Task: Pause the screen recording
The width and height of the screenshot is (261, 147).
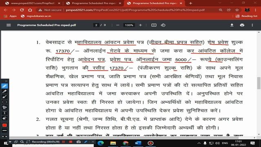Action: 64,142
